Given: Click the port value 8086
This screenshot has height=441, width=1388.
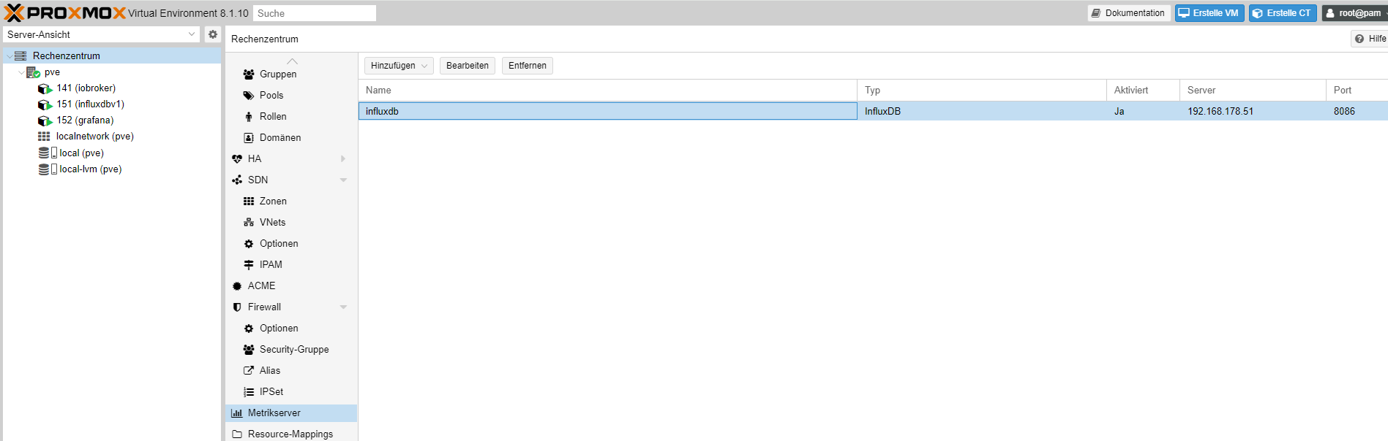Looking at the screenshot, I should [x=1344, y=112].
